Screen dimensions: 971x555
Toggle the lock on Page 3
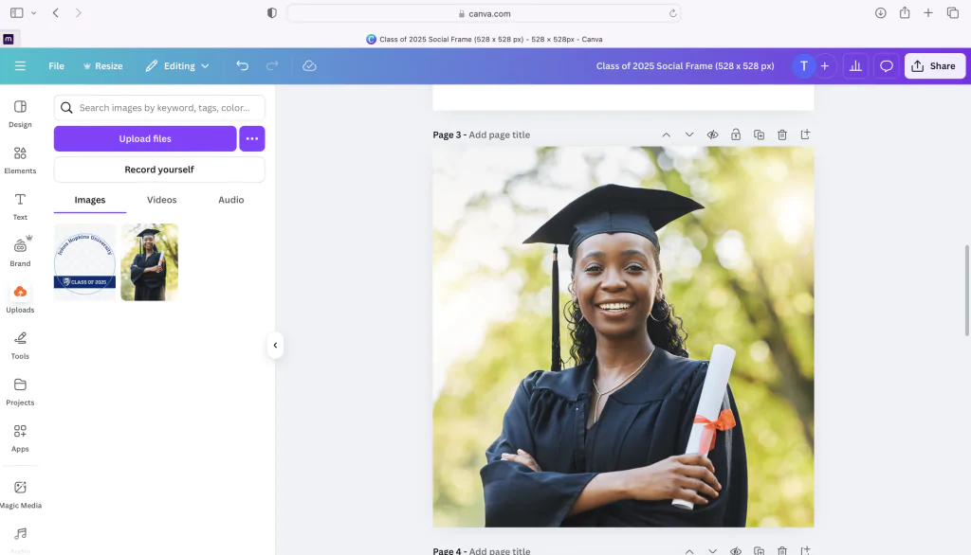coord(736,134)
